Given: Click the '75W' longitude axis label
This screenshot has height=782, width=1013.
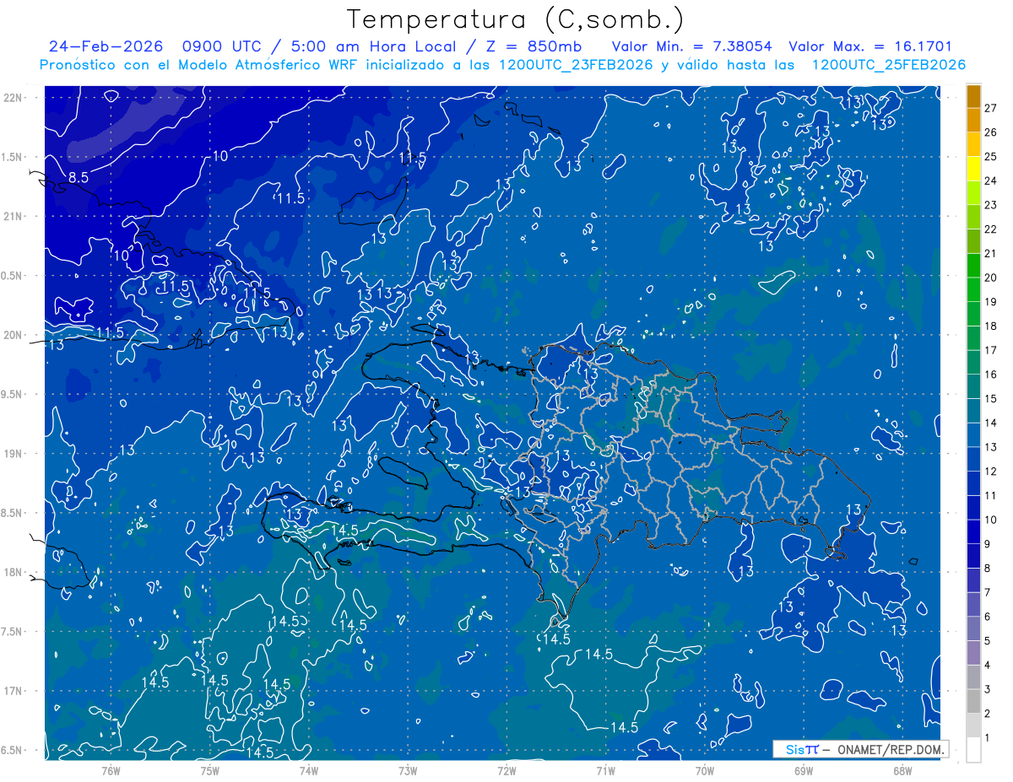Looking at the screenshot, I should tap(210, 771).
